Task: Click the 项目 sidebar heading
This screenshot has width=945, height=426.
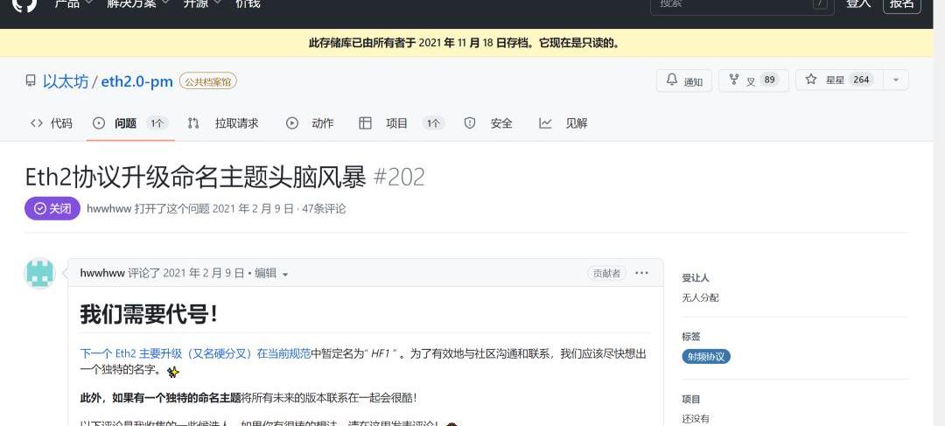Action: point(691,399)
